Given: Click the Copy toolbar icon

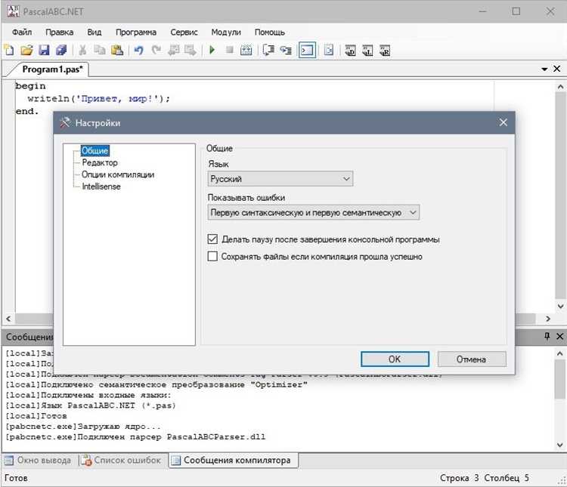Looking at the screenshot, I should coord(100,51).
